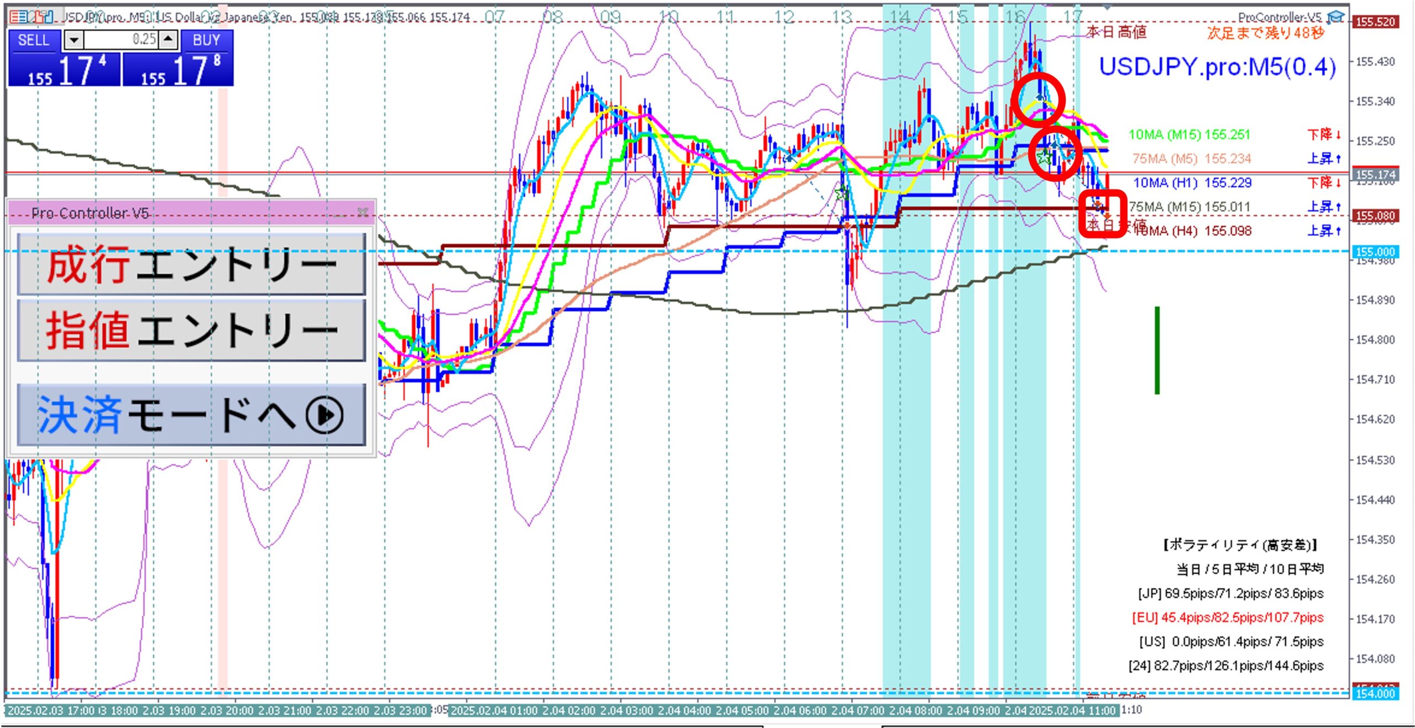This screenshot has width=1415, height=728.
Task: Click the USDJPY.pro:M5(0.4) title text
Action: point(1217,67)
